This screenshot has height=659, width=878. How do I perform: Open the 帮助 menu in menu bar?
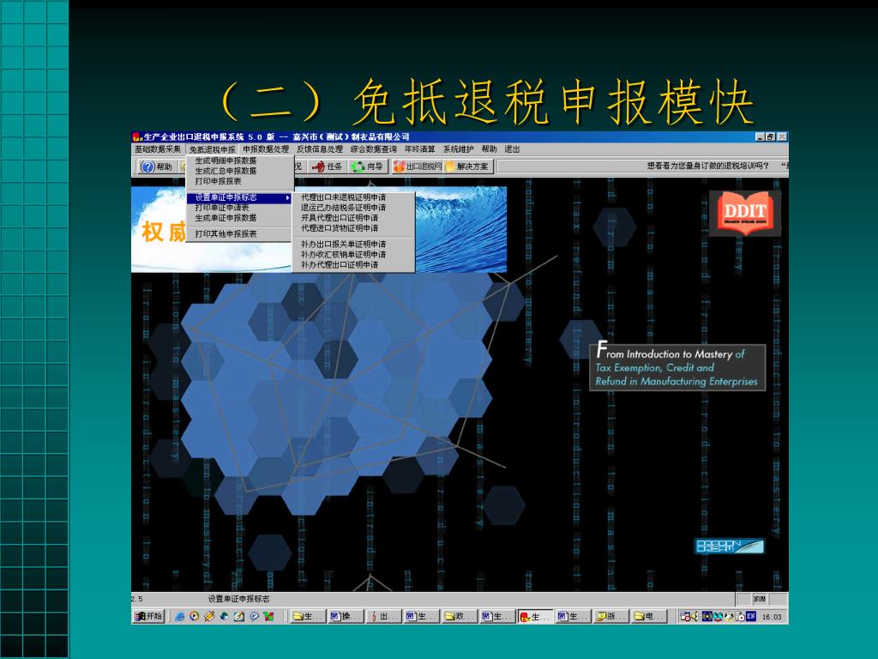[x=489, y=149]
